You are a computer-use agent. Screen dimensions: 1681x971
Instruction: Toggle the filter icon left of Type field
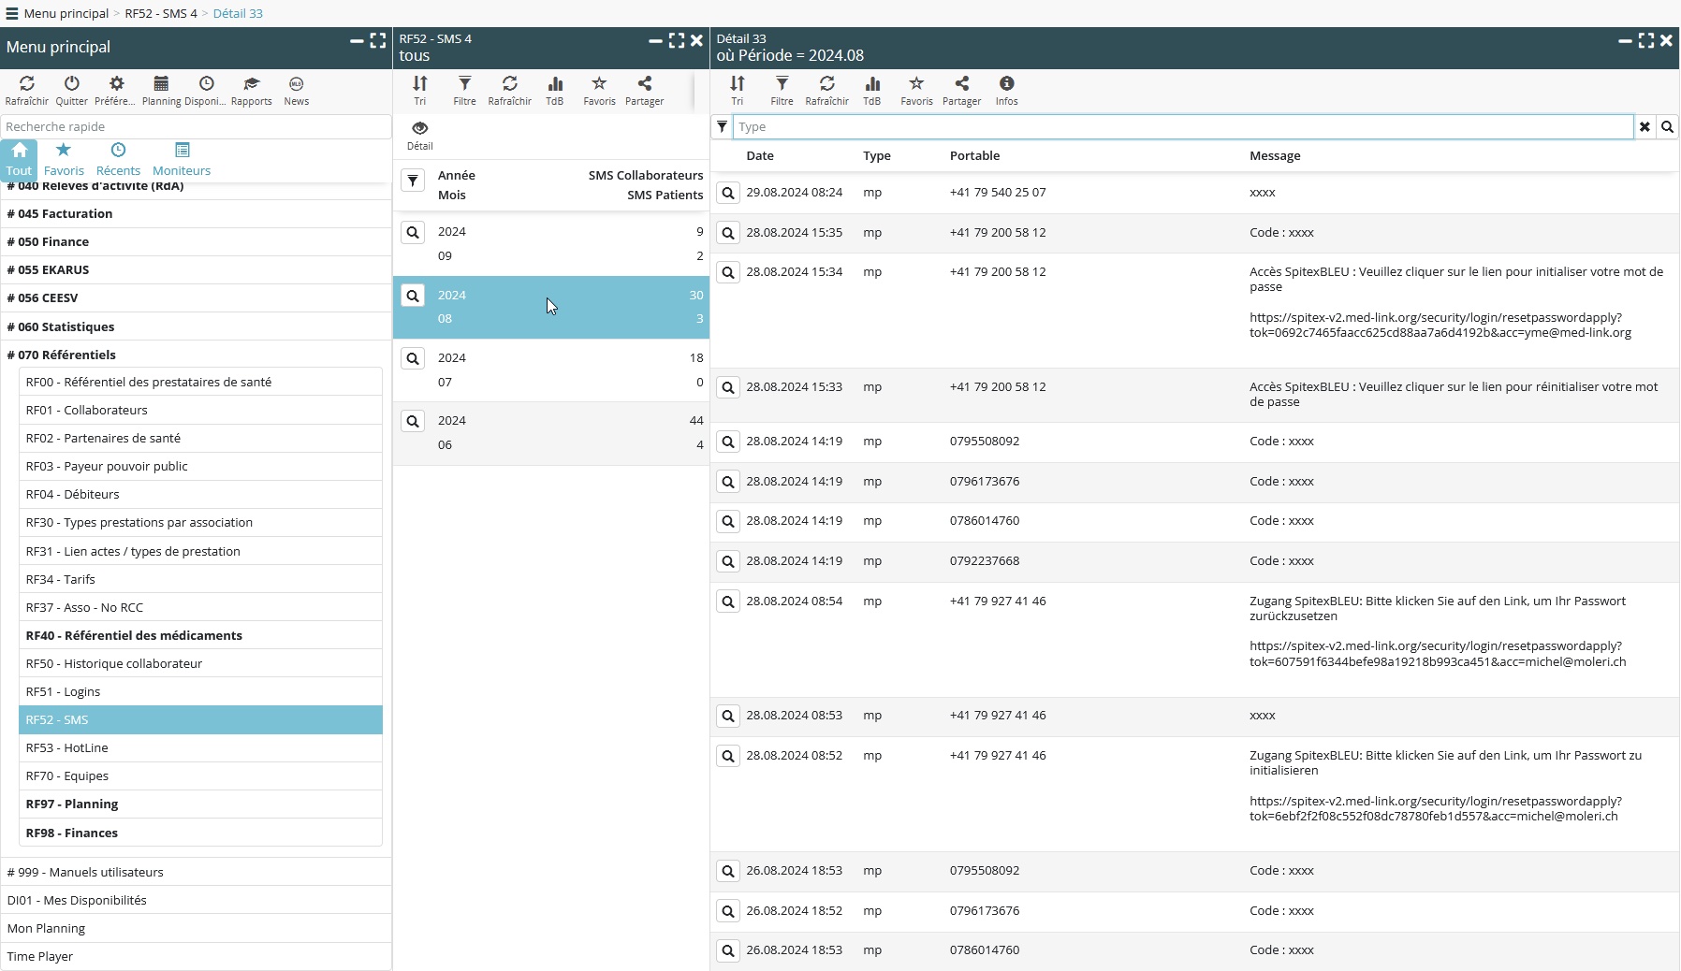pyautogui.click(x=722, y=126)
